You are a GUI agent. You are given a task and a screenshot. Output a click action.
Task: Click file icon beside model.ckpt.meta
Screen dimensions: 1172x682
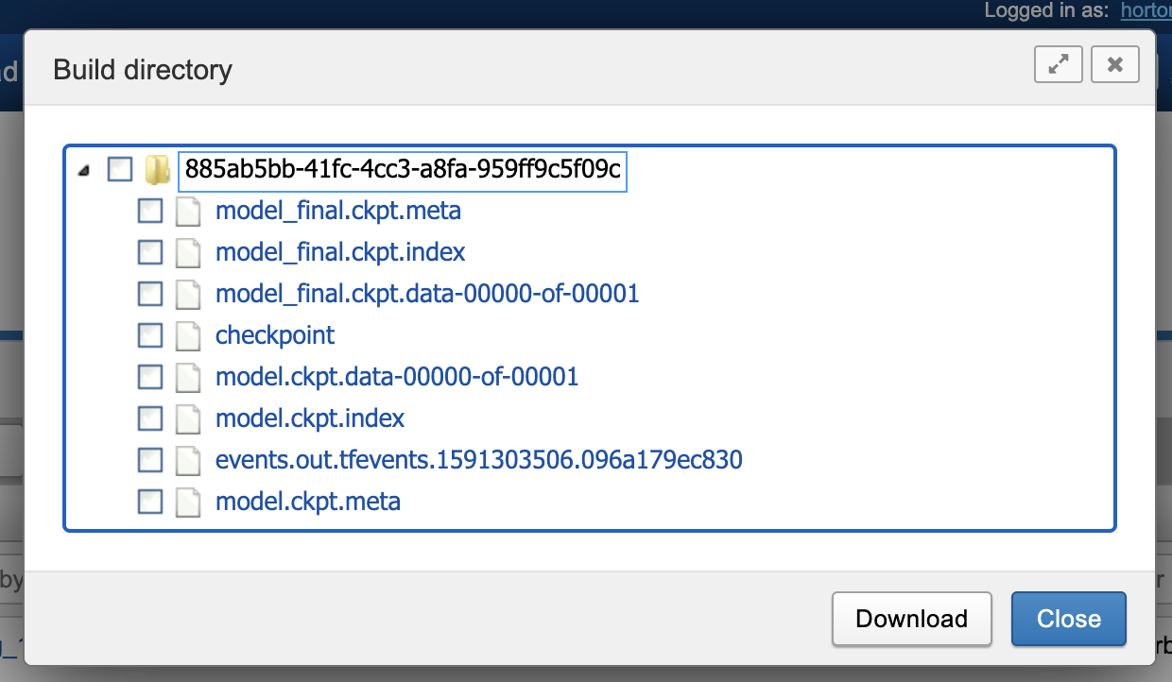tap(189, 502)
